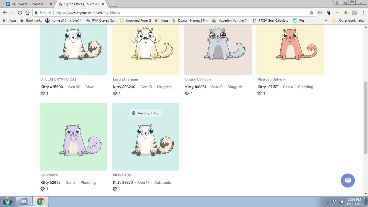Click the heart icon under JackMack
The width and height of the screenshot is (368, 207).
point(43,189)
